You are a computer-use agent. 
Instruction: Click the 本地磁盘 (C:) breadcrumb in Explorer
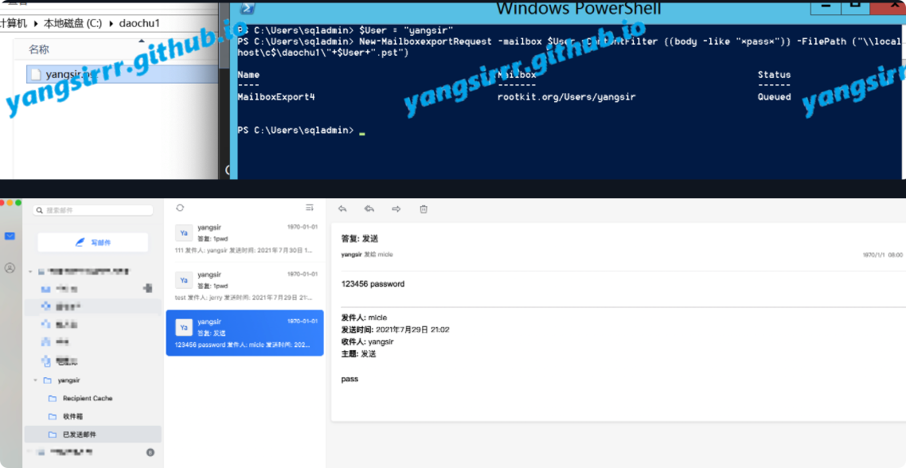coord(72,24)
